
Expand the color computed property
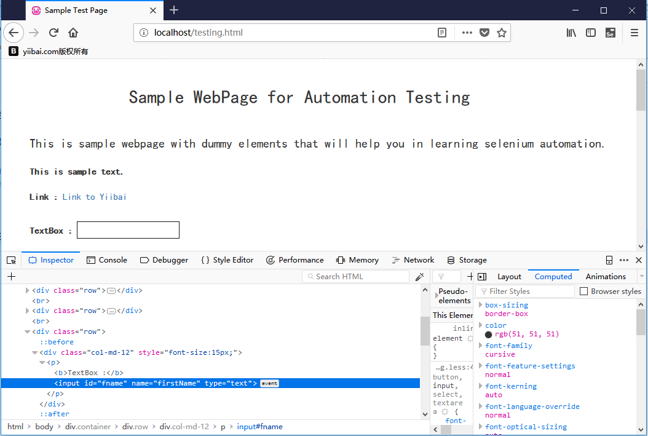coord(480,325)
